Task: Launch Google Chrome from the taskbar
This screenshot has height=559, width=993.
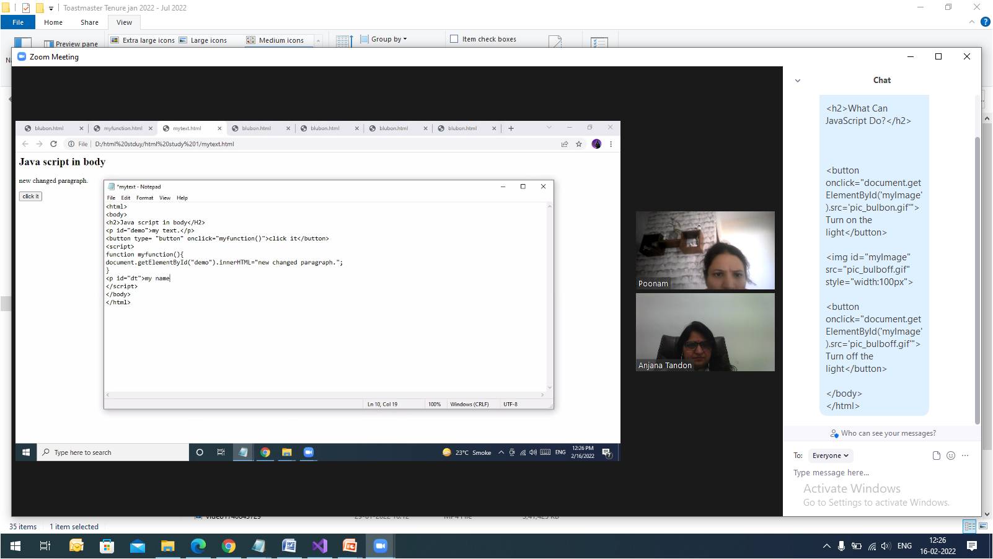Action: pos(228,546)
